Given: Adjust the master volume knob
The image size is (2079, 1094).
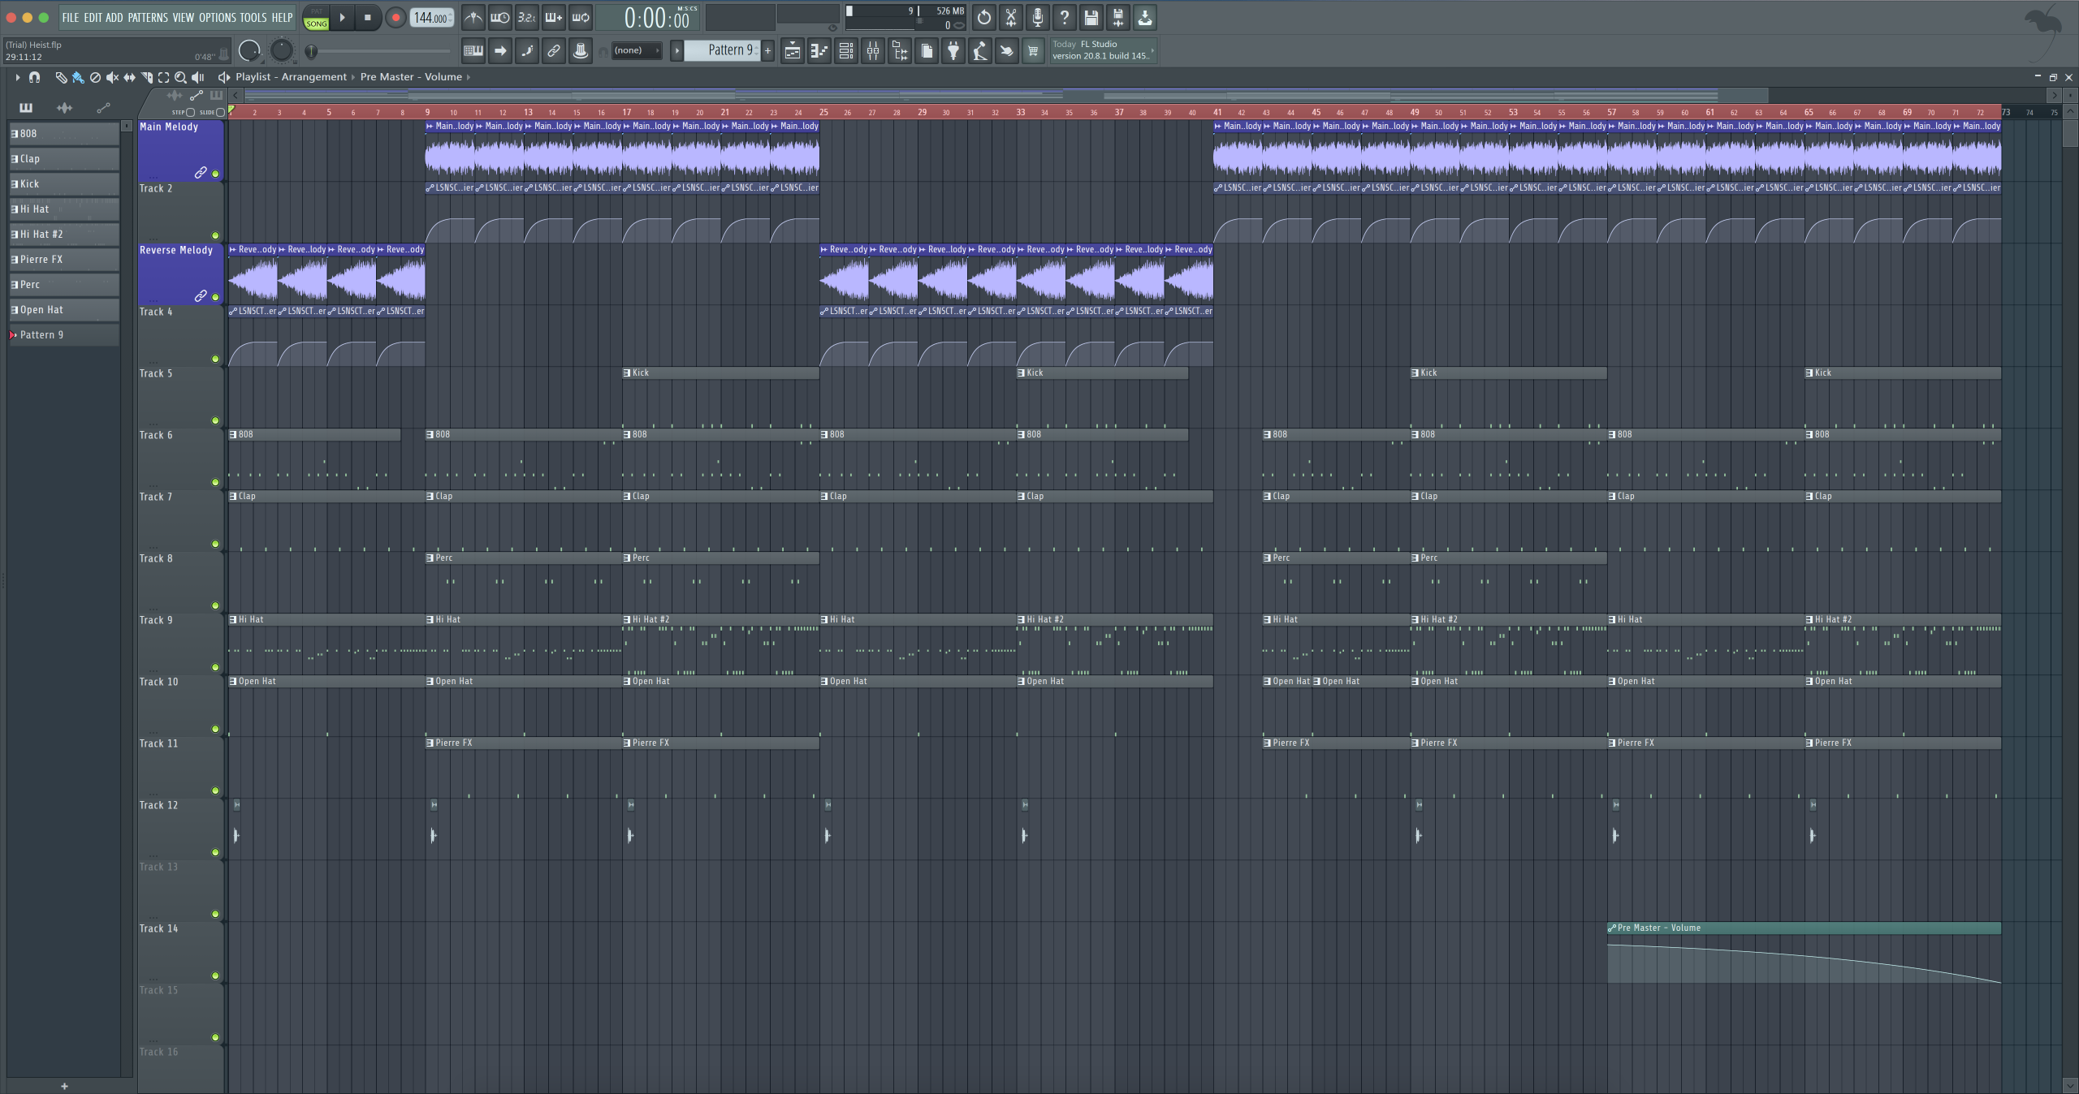Looking at the screenshot, I should [x=249, y=51].
